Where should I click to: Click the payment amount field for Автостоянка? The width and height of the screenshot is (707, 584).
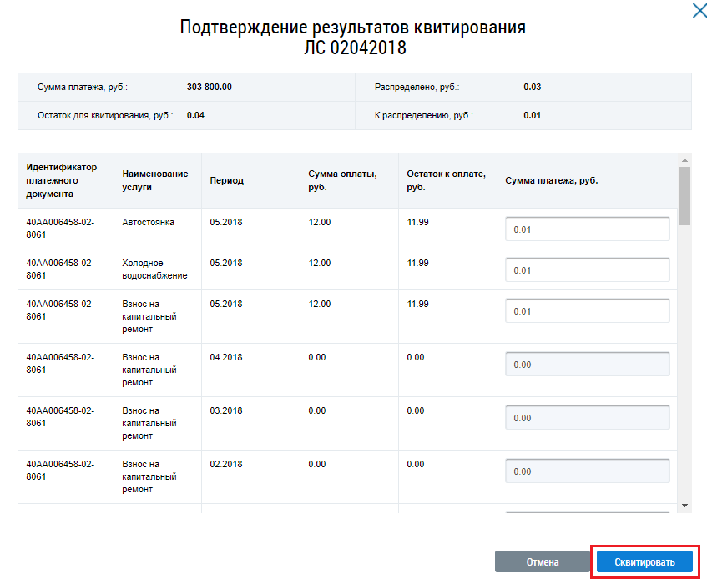tap(587, 229)
